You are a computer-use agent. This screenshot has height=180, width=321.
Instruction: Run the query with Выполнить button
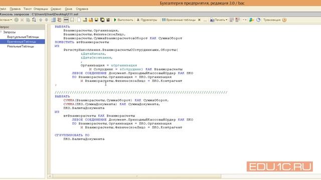pos(123,20)
